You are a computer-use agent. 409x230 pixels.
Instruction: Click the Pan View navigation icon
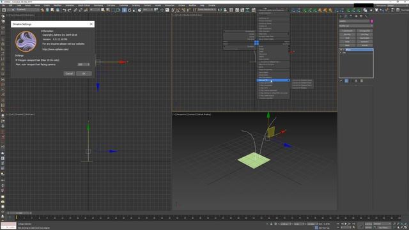coord(398,227)
